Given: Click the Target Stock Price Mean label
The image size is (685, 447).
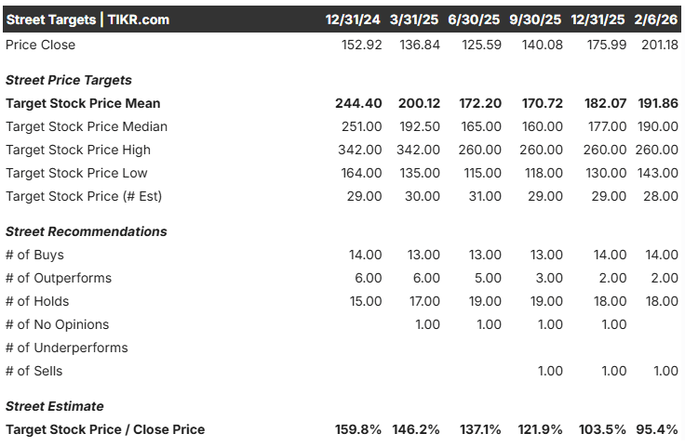Looking at the screenshot, I should 83,103.
